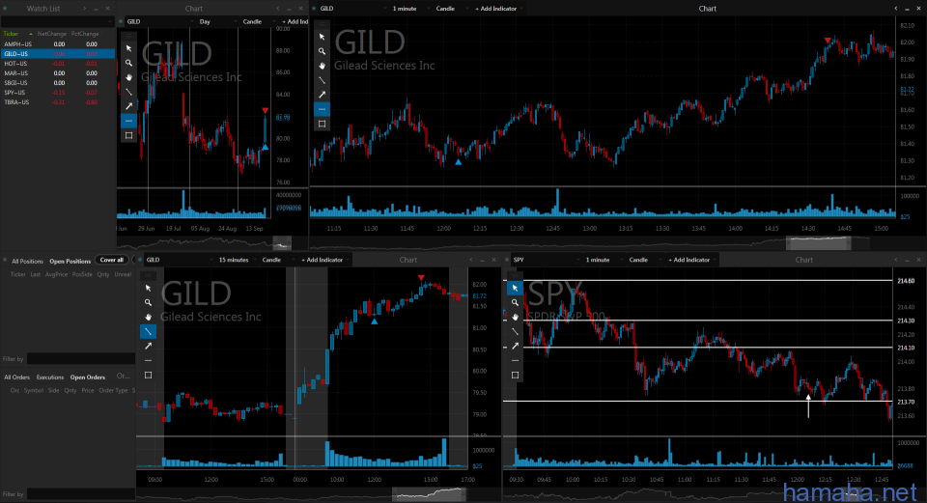Open 15 minutes timeframe dropdown
The width and height of the screenshot is (927, 503).
[239, 260]
